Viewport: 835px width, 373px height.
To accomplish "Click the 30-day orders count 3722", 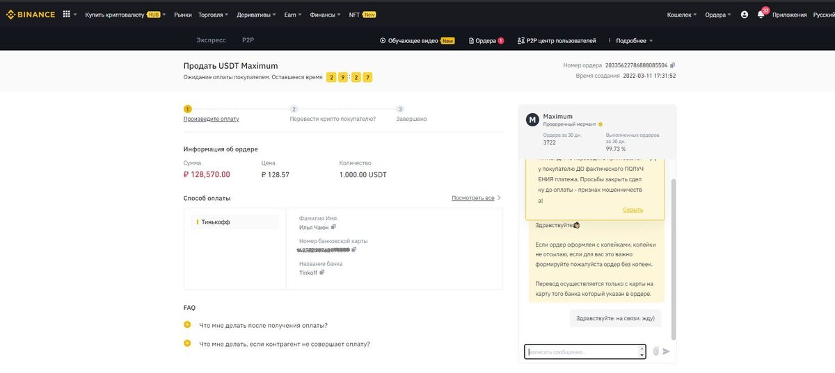I will tap(550, 142).
